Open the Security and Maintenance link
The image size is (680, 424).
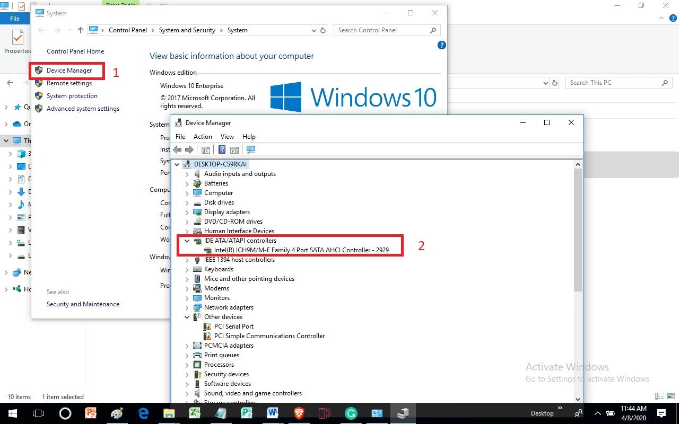pos(83,304)
